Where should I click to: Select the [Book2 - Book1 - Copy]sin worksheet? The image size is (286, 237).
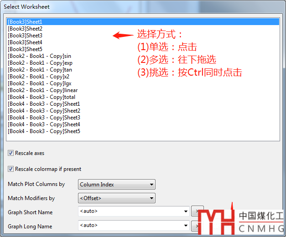coord(39,56)
